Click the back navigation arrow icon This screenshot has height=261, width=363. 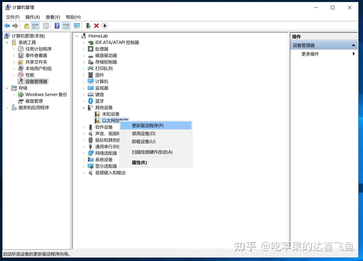(7, 26)
